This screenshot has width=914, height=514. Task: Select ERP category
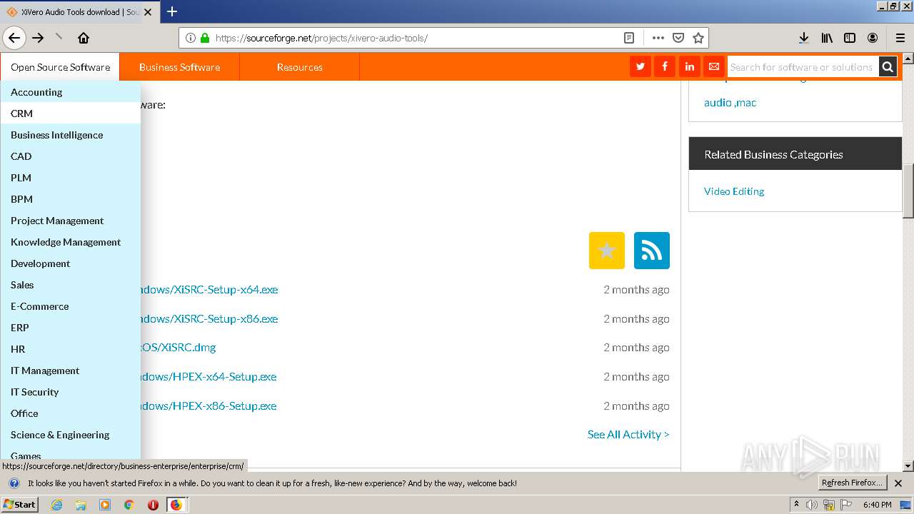tap(71, 328)
